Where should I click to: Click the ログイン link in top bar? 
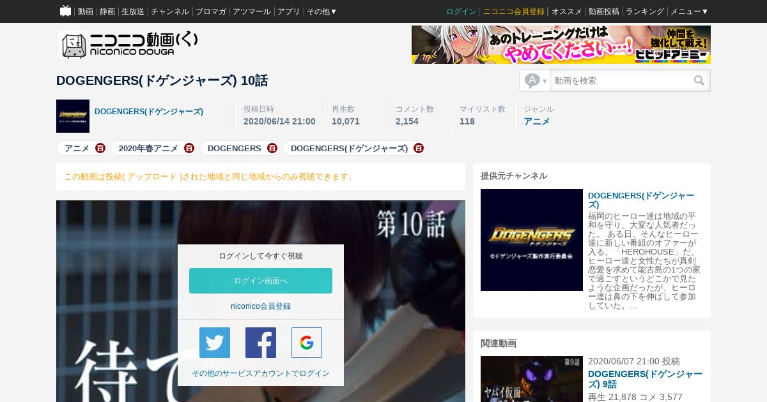click(461, 11)
